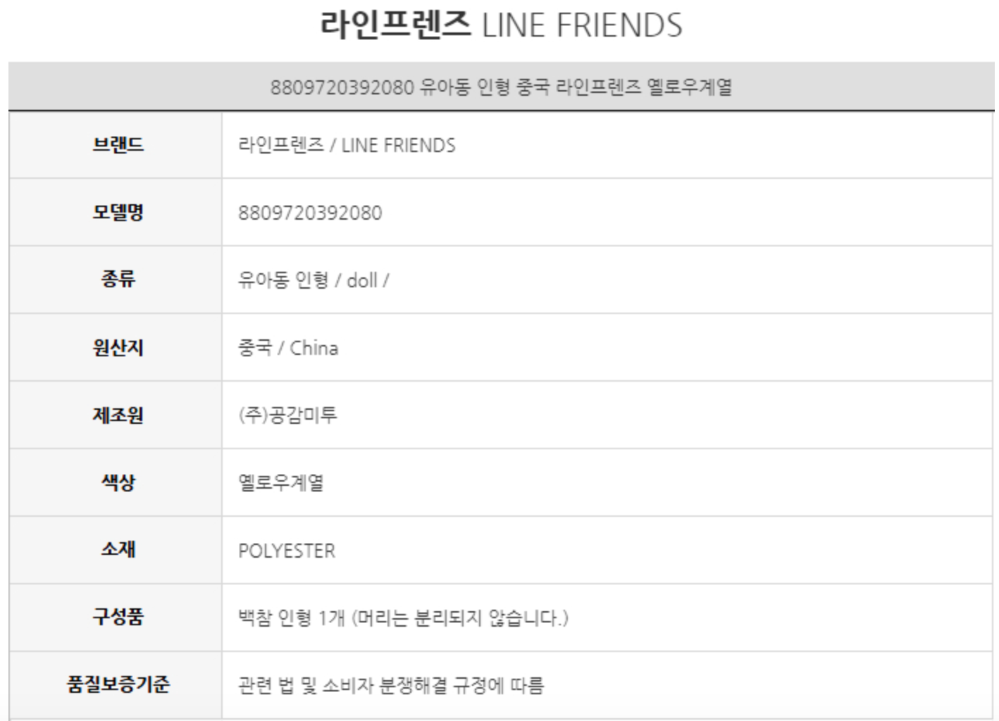Click the 옐로우계열 color value cell
The width and height of the screenshot is (999, 721).
pos(280,483)
